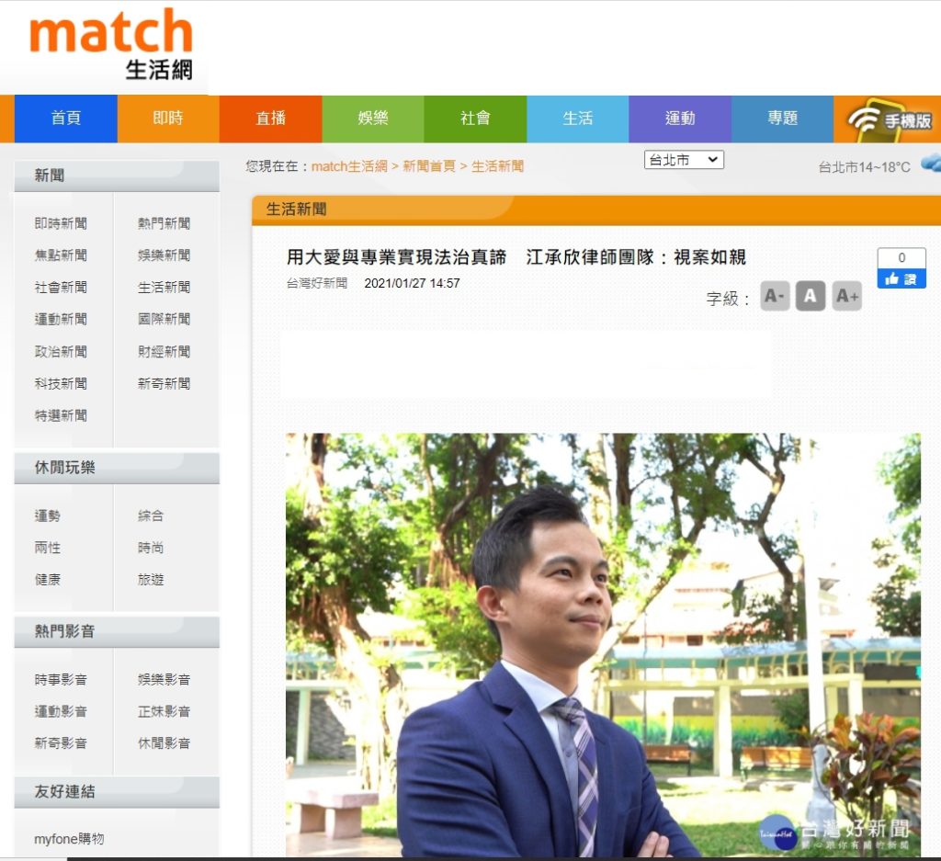Reset font size with middle A button
This screenshot has height=861, width=941.
[x=810, y=297]
